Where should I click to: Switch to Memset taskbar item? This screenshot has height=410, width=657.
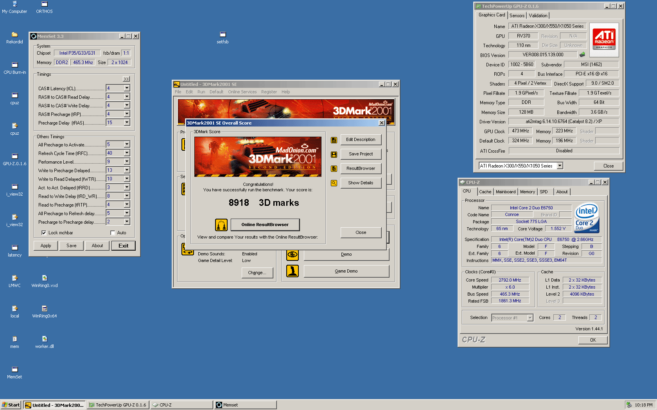[x=246, y=405]
